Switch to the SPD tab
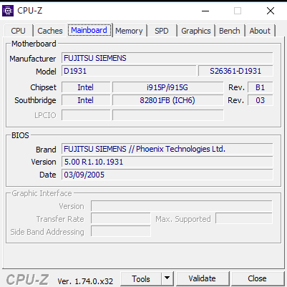 point(162,31)
